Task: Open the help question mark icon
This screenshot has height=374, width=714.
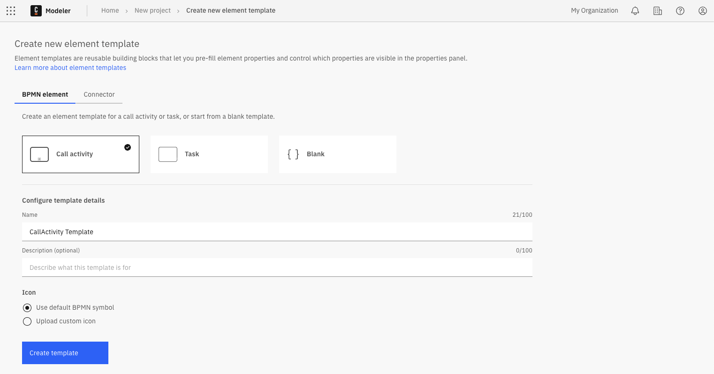Action: 680,11
